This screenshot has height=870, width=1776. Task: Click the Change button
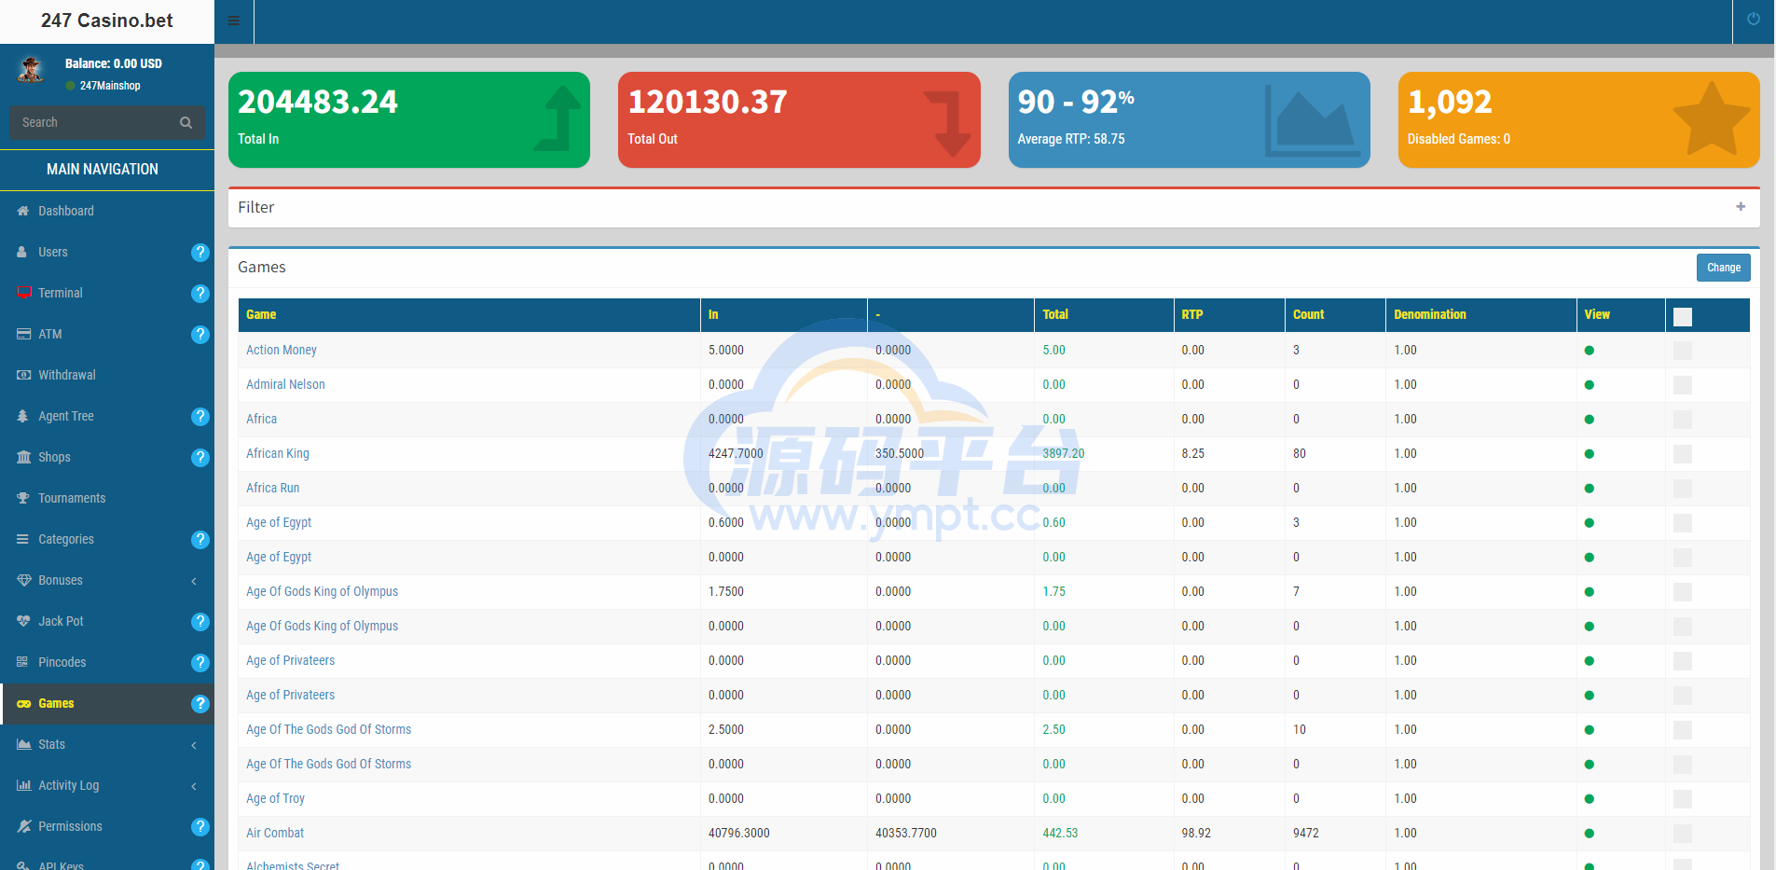[x=1723, y=268]
